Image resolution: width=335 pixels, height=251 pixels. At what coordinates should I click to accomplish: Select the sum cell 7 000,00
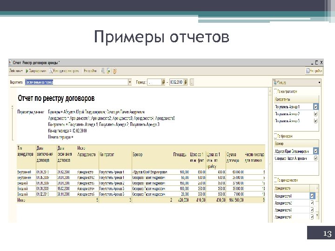click(x=238, y=194)
